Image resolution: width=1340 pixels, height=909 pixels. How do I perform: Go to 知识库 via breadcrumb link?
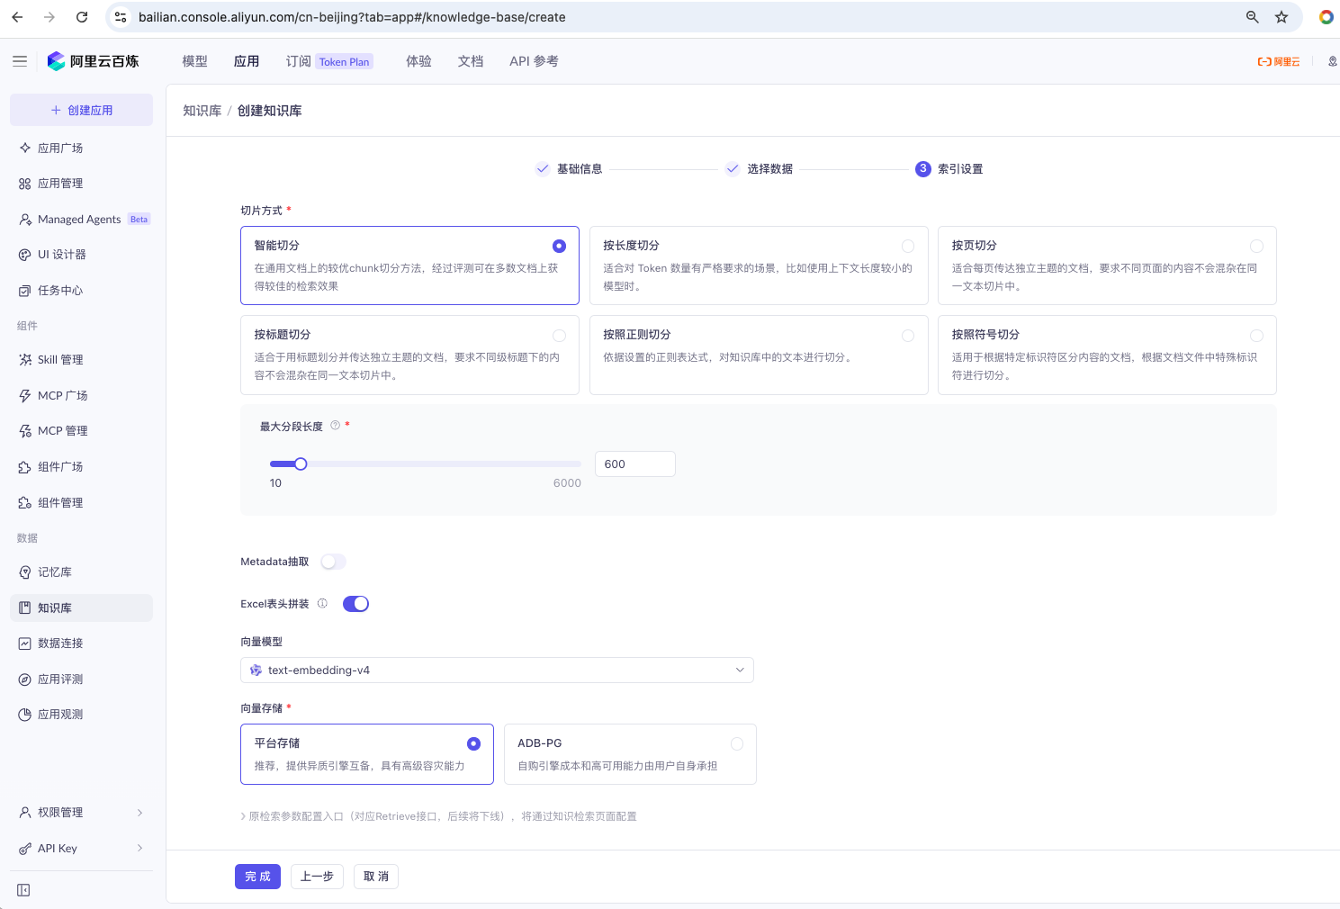202,111
